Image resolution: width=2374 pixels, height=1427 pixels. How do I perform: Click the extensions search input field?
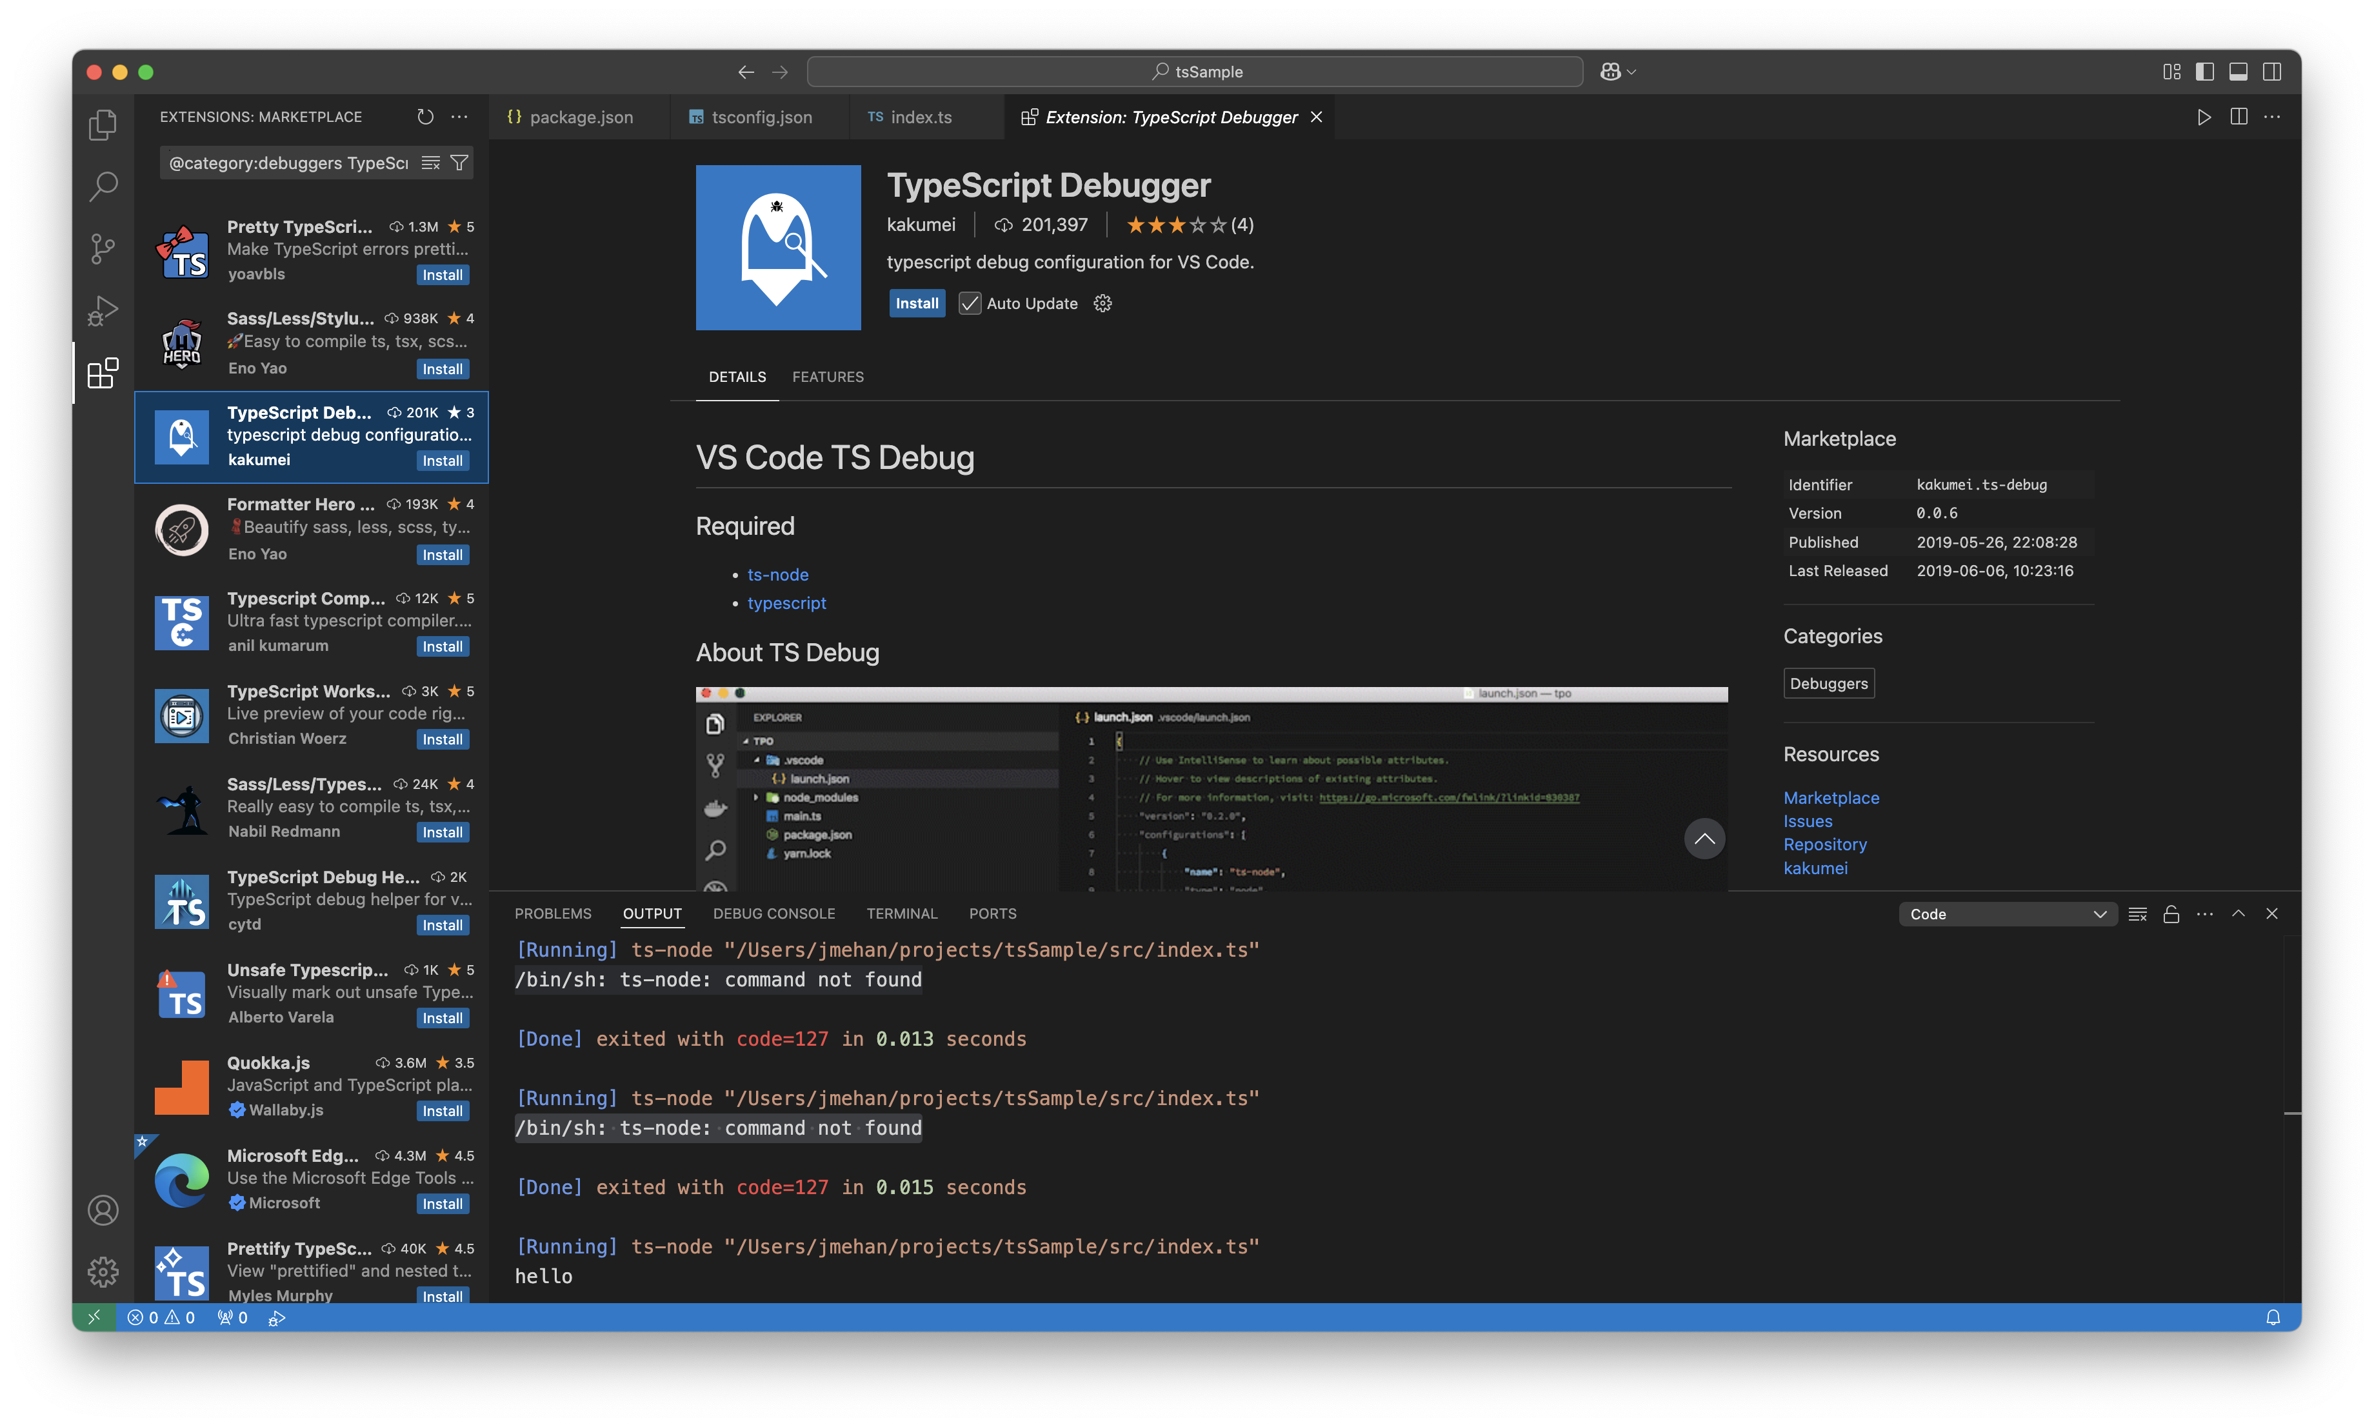coord(288,163)
